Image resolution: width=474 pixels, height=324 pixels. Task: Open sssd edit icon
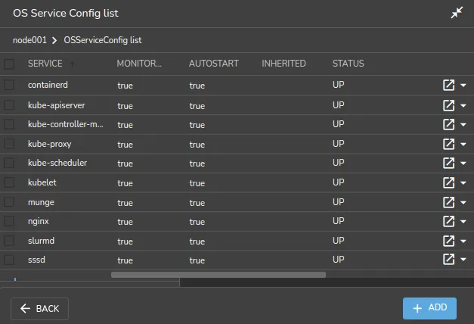[x=448, y=259]
